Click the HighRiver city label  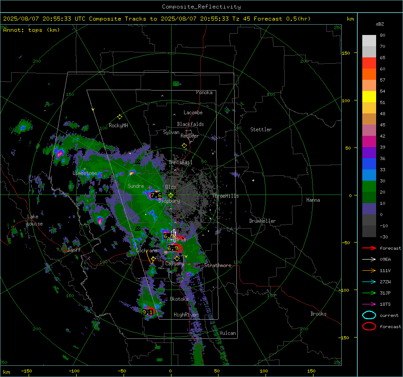pos(185,315)
